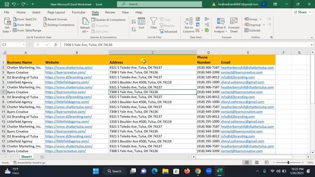This screenshot has height=177, width=315.
Task: Click the zoom in plus button
Action: (x=303, y=163)
